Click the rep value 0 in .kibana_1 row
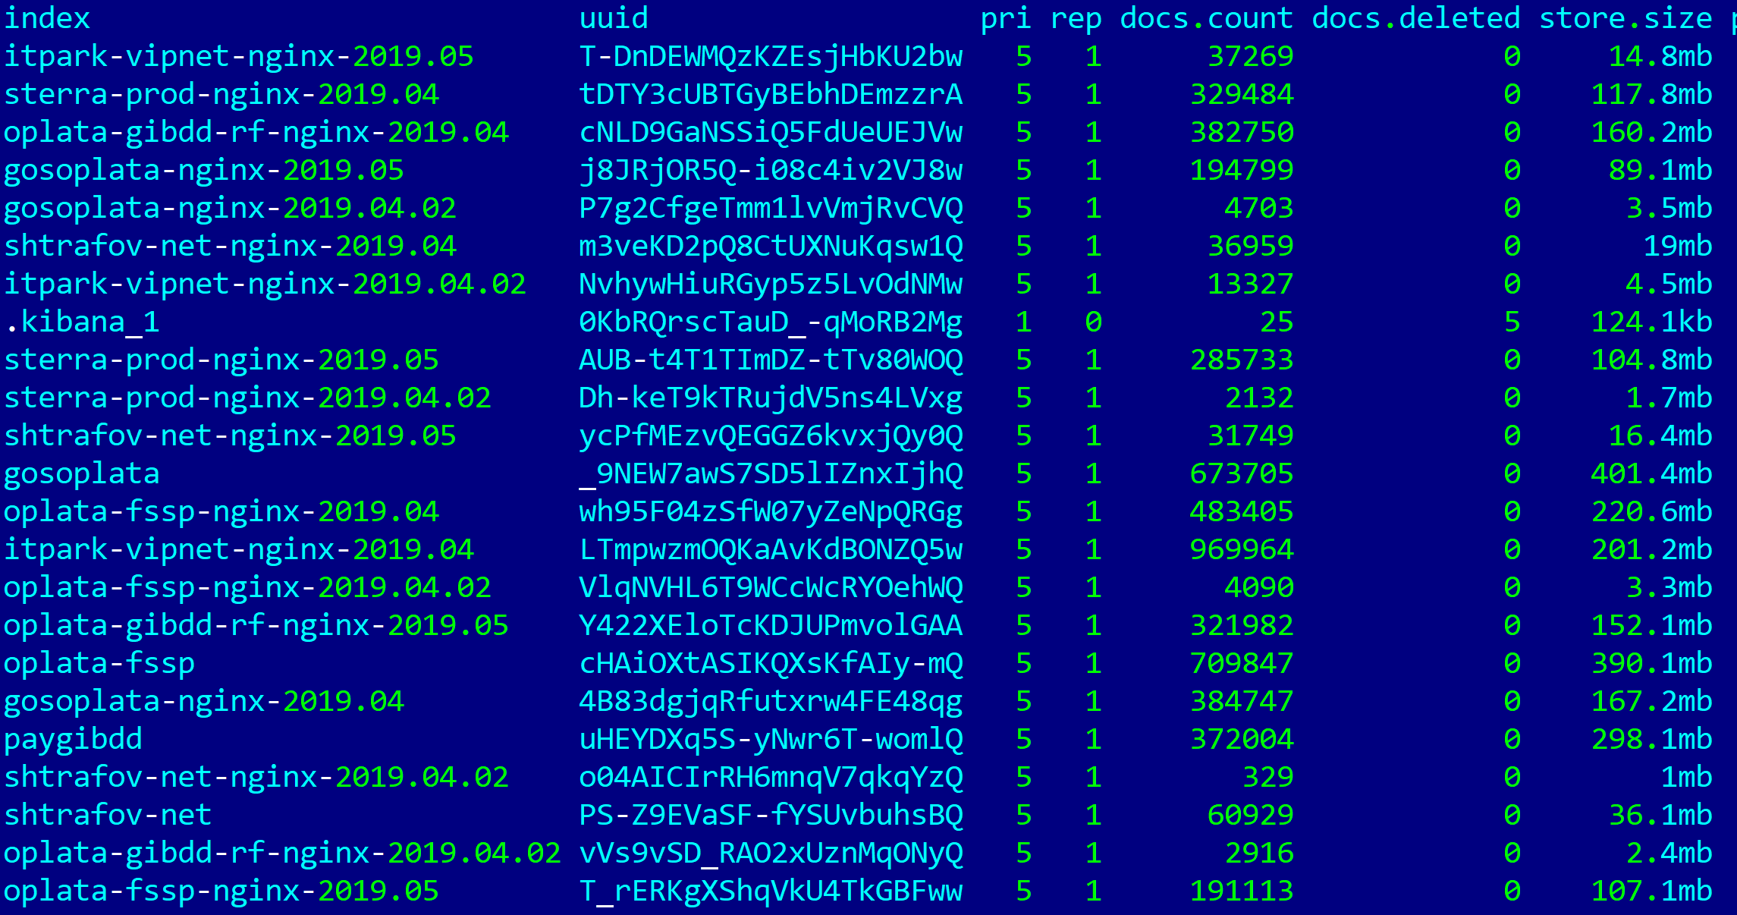This screenshot has height=915, width=1737. point(1093,322)
